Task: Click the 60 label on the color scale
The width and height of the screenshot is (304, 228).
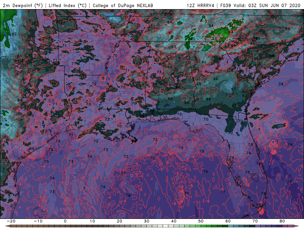Action: [x=228, y=221]
